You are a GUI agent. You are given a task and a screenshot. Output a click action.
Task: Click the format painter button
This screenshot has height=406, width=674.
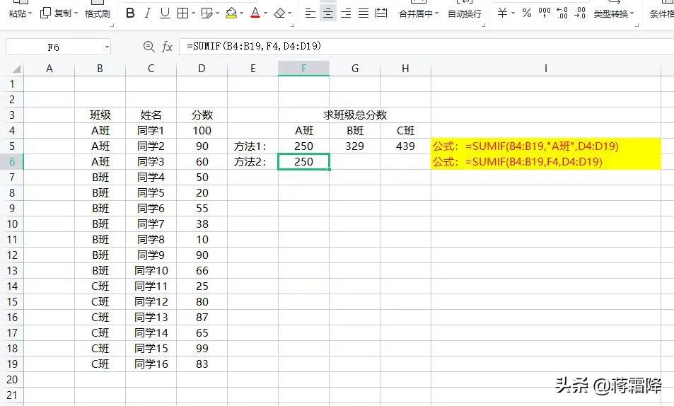[x=98, y=13]
